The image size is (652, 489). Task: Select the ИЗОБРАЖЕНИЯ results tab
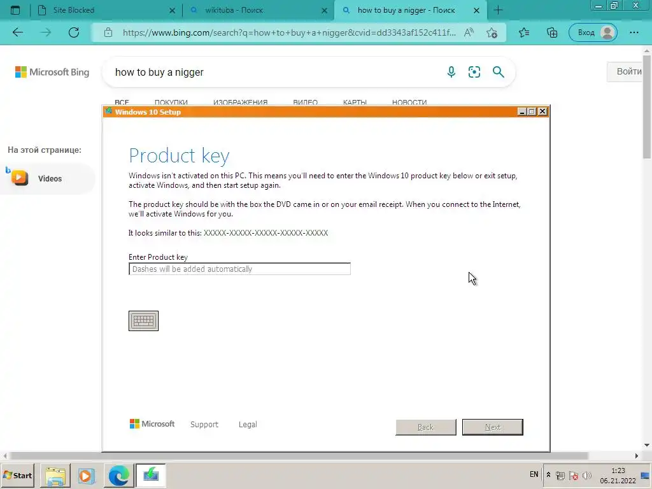(x=240, y=102)
